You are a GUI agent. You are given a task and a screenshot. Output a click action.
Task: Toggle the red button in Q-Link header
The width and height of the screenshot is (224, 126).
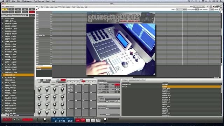(x=63, y=80)
